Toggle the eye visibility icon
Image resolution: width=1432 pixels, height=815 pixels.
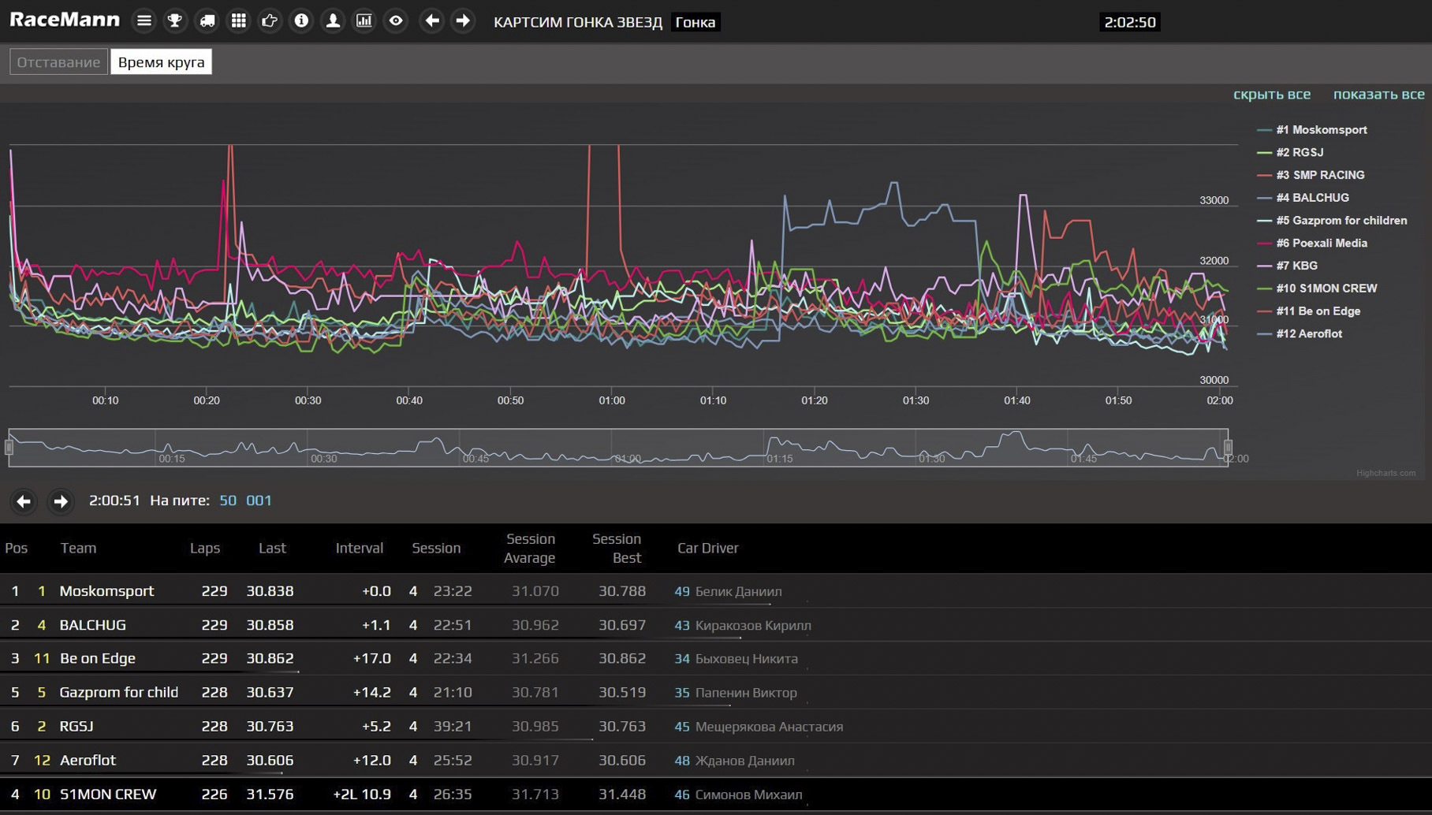click(x=396, y=21)
